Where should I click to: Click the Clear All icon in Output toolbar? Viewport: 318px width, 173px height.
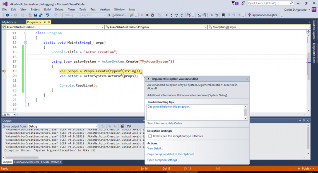[122, 126]
